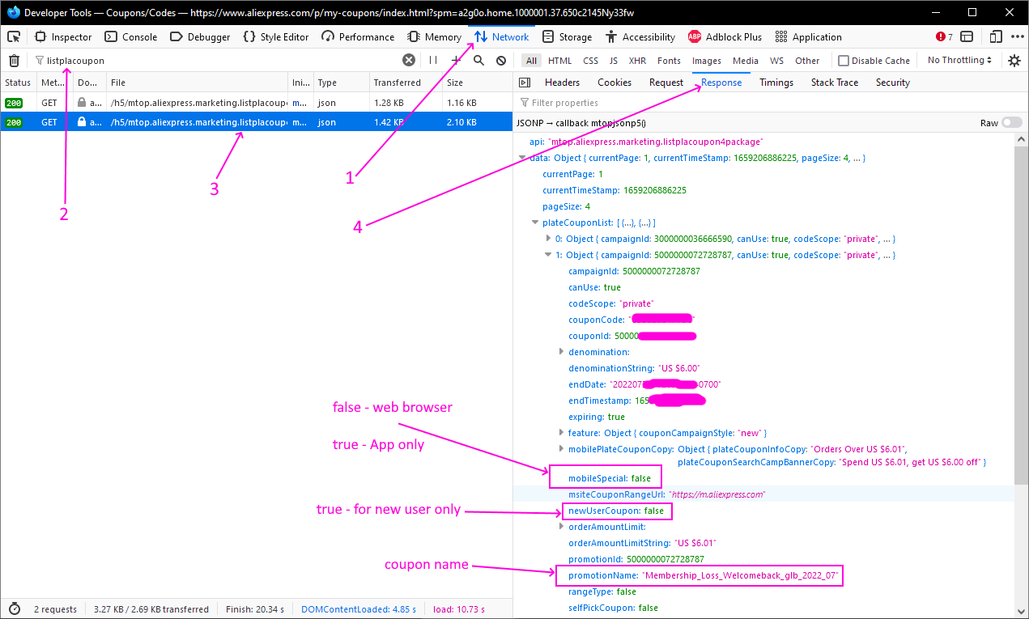The width and height of the screenshot is (1029, 619).
Task: Collapse the plateCouponList node
Action: (x=535, y=223)
